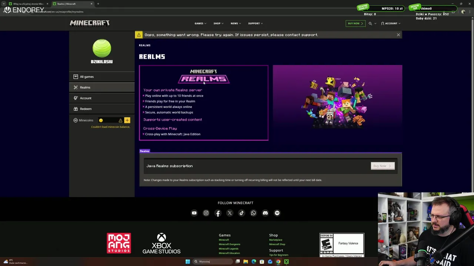Expand the chevron beside search icon

(x=375, y=23)
